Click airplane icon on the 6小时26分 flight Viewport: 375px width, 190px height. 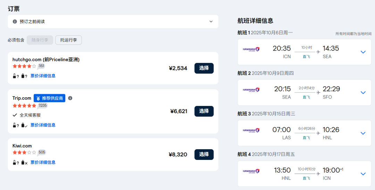click(x=318, y=133)
